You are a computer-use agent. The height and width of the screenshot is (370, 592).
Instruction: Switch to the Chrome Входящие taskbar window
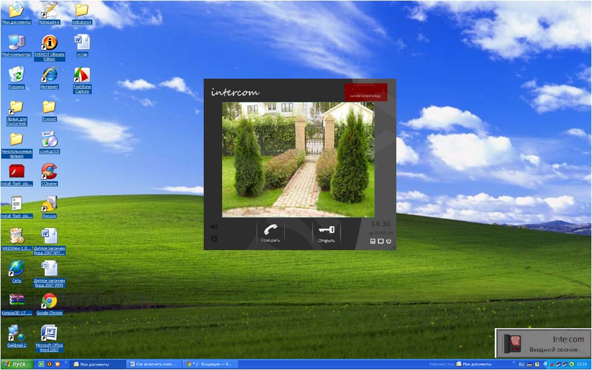(210, 364)
